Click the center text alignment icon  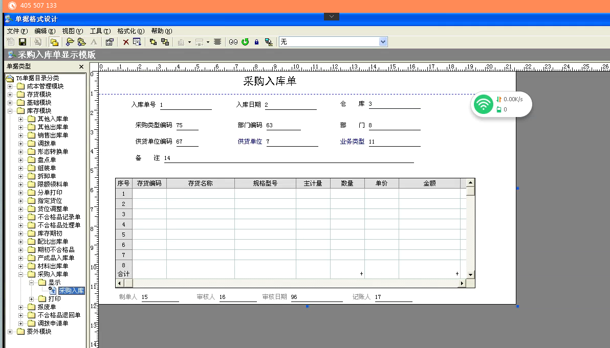(217, 42)
